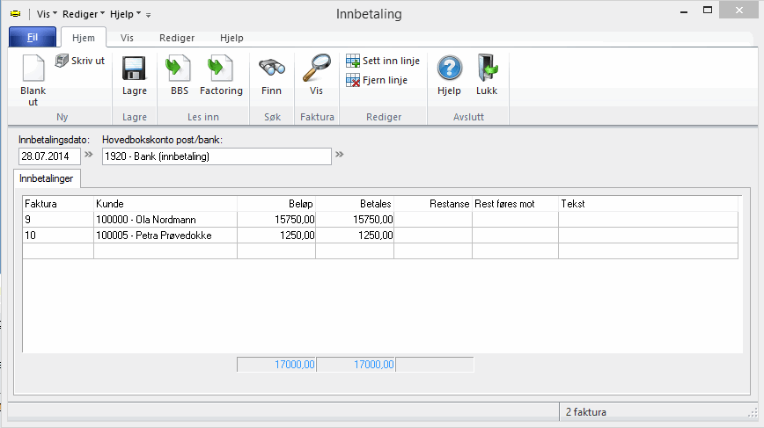Open the blue Fil menu
764x428 pixels.
click(33, 38)
